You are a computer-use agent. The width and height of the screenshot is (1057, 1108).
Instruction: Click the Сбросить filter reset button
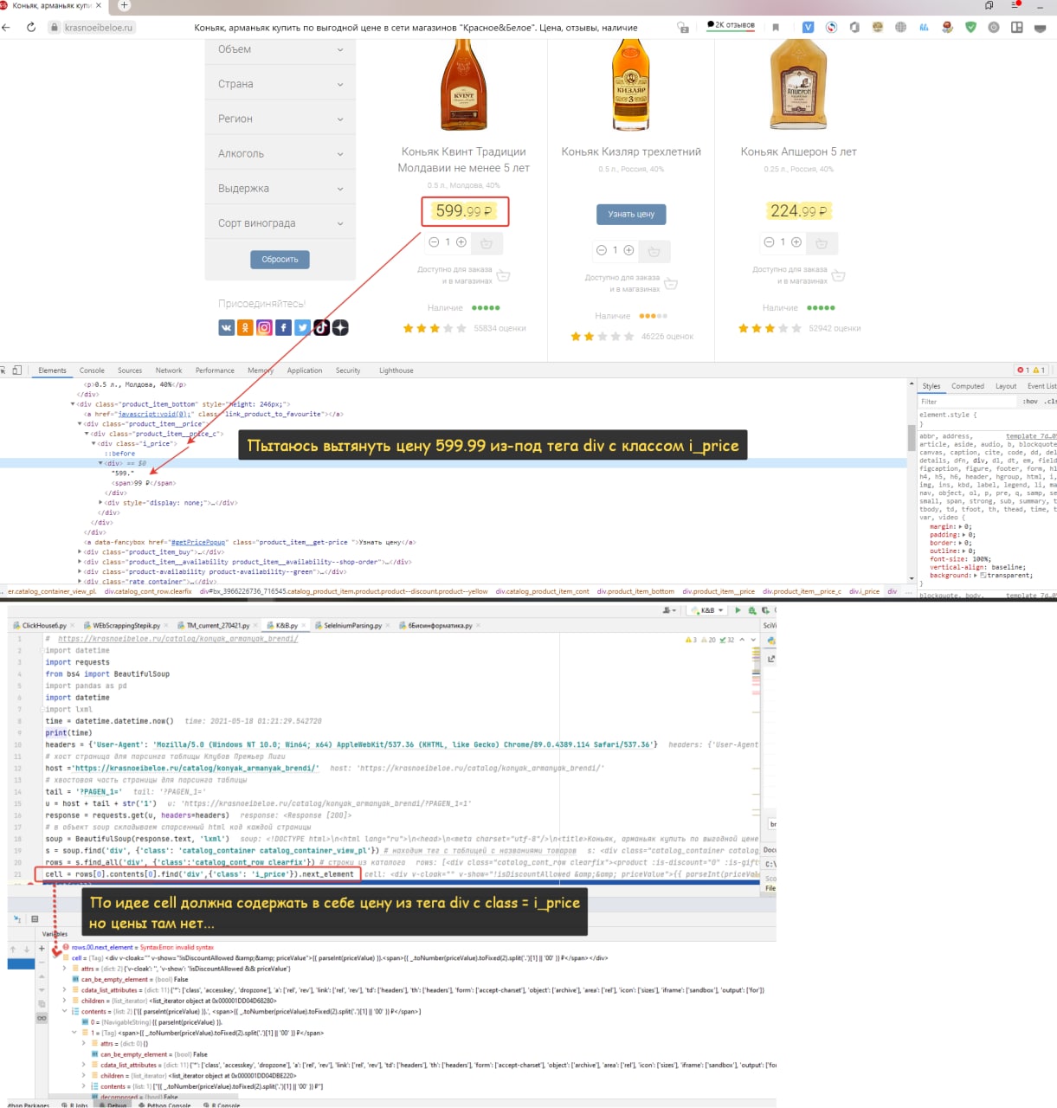(x=280, y=259)
